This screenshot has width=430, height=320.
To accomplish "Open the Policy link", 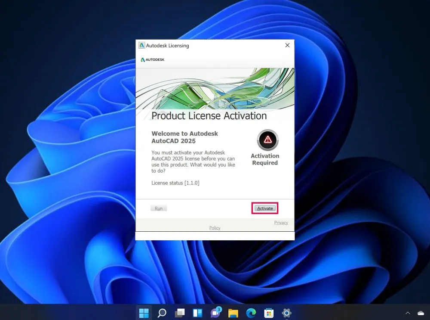I will pyautogui.click(x=215, y=228).
